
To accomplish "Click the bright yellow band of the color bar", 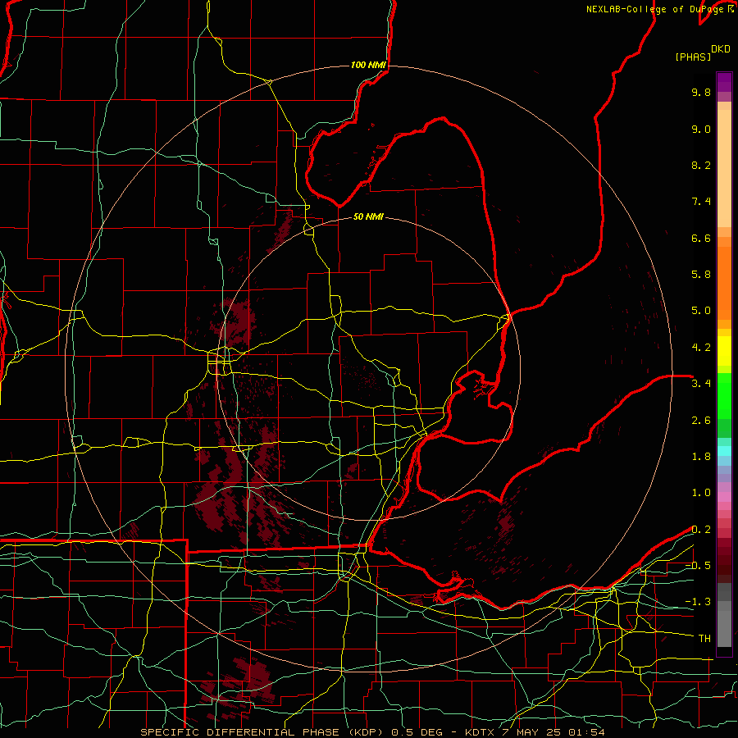I will click(724, 351).
